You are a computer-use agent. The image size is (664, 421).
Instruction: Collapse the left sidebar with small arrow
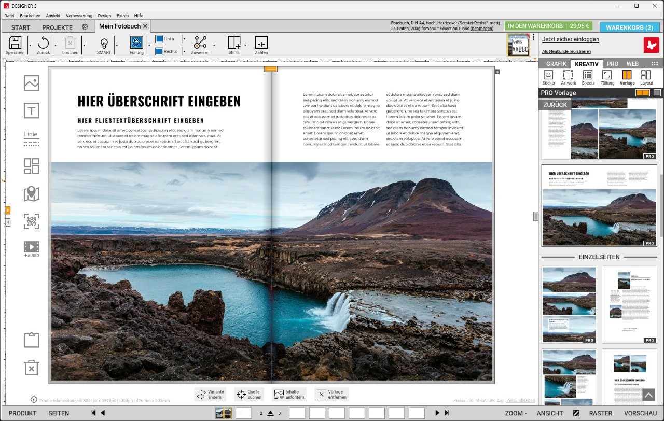click(x=8, y=222)
